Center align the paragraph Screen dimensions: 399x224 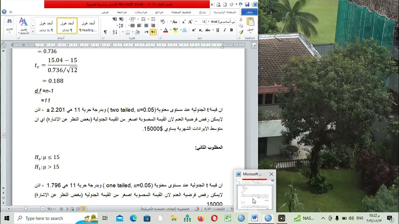pos(146,25)
